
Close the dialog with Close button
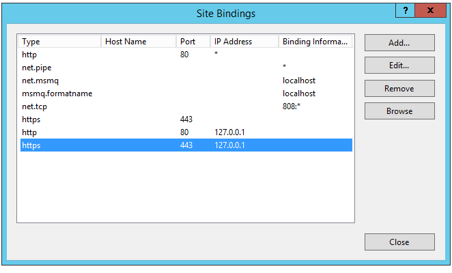(399, 242)
